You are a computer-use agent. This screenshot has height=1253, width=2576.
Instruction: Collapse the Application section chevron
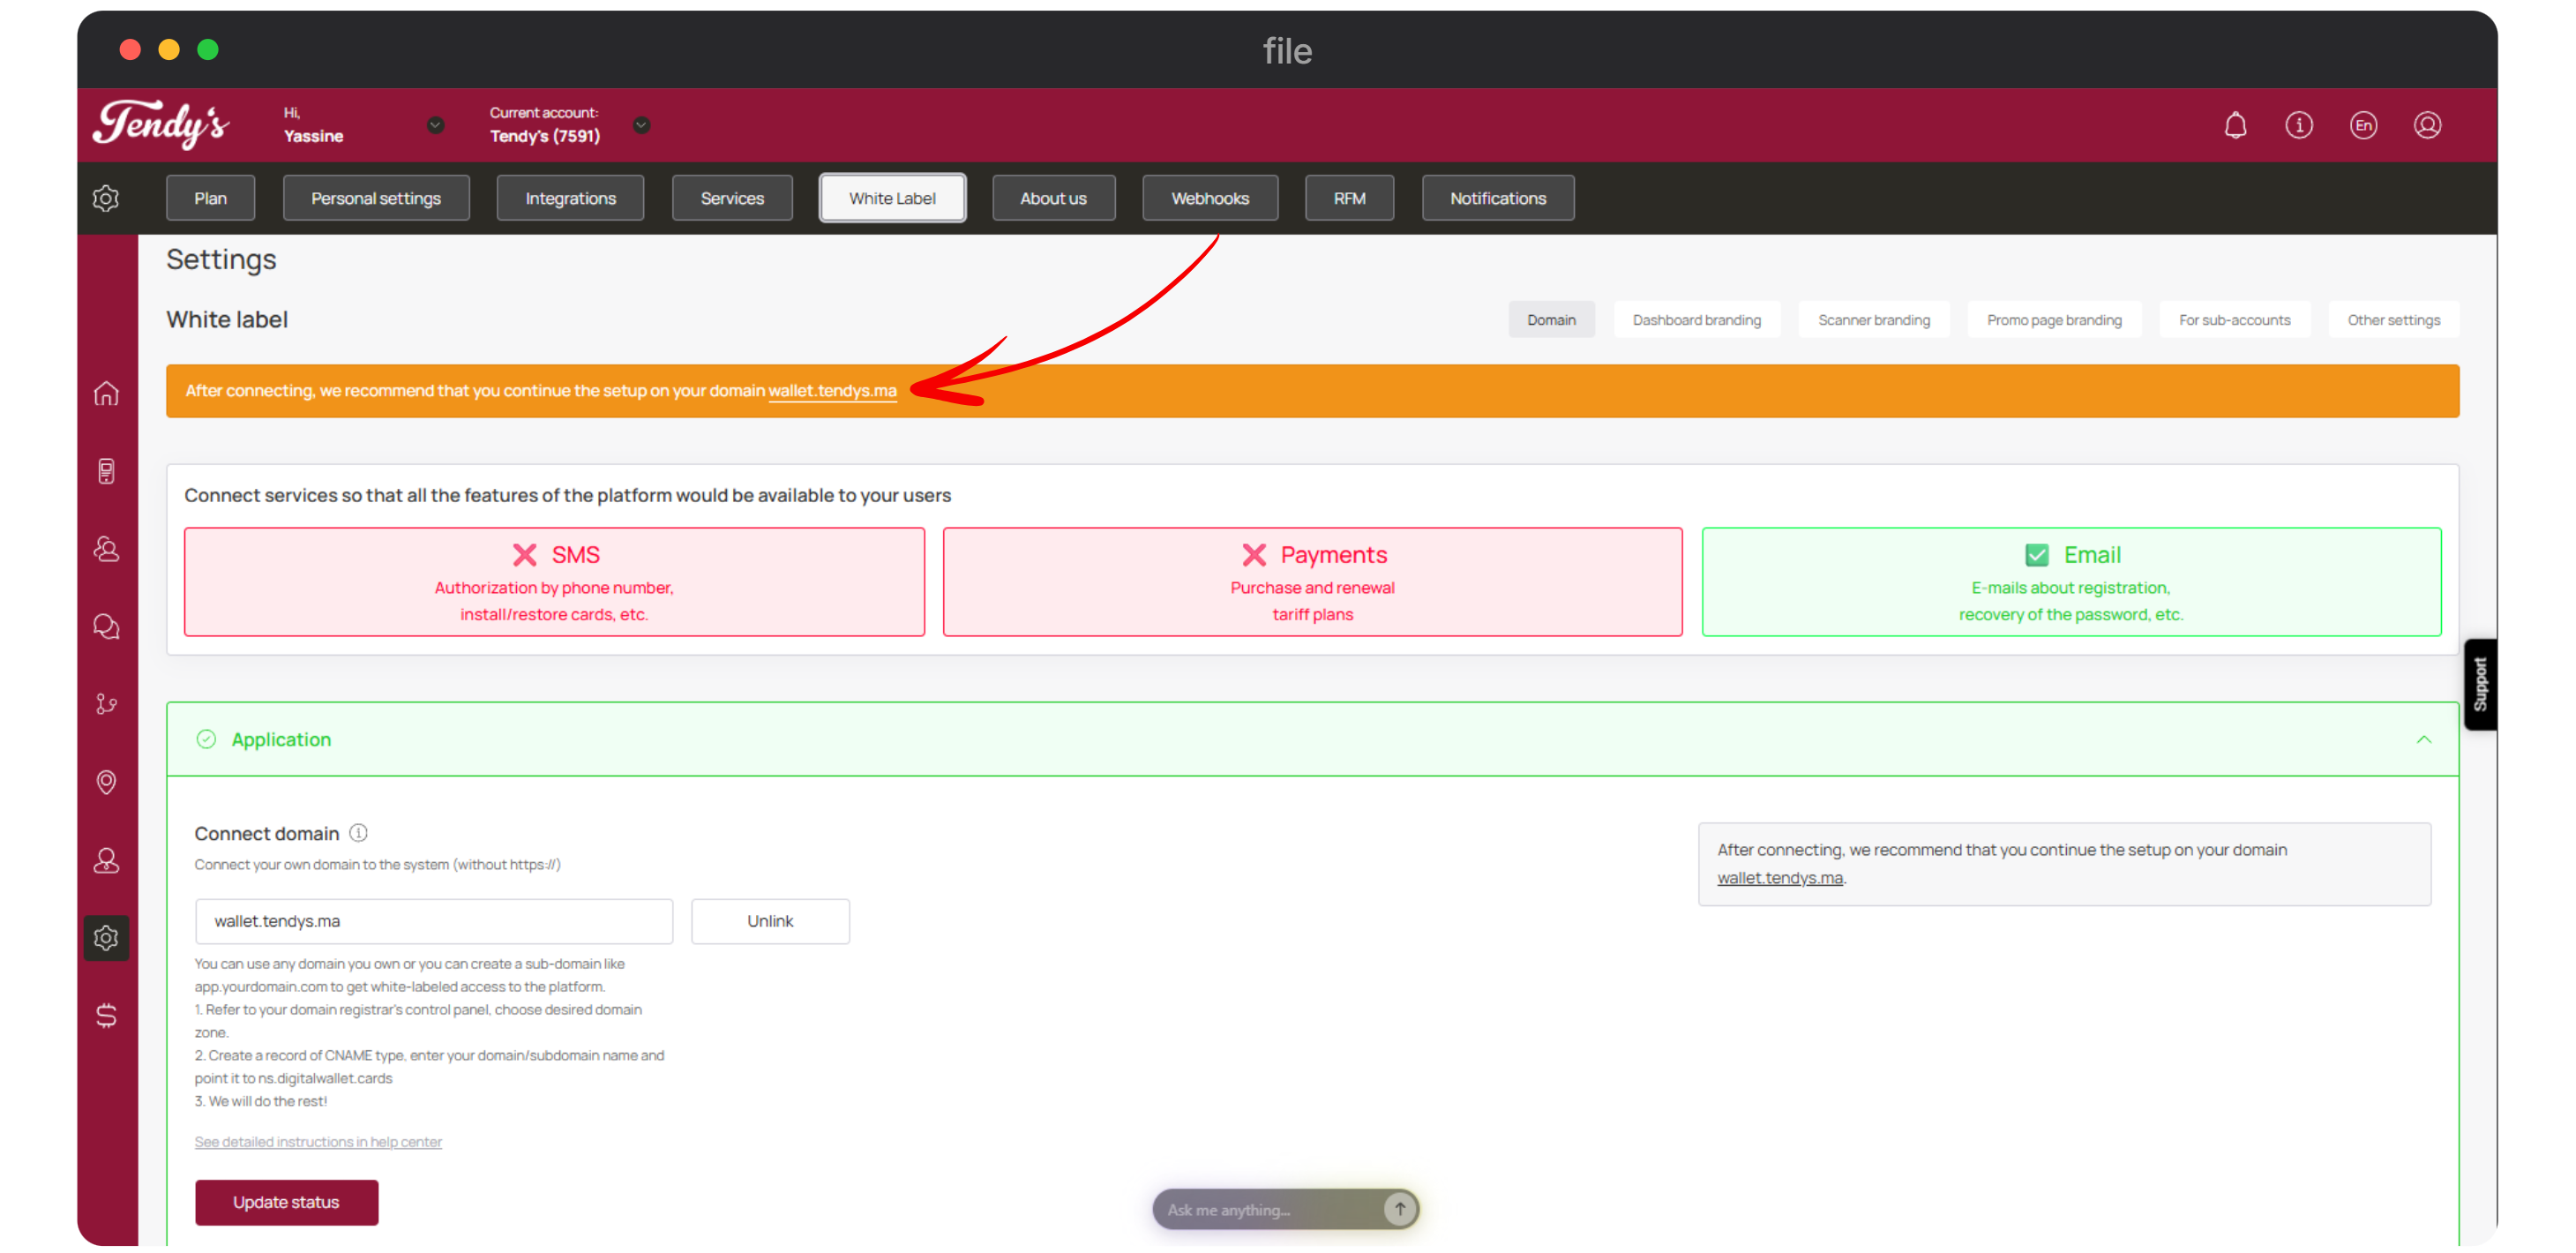point(2423,740)
